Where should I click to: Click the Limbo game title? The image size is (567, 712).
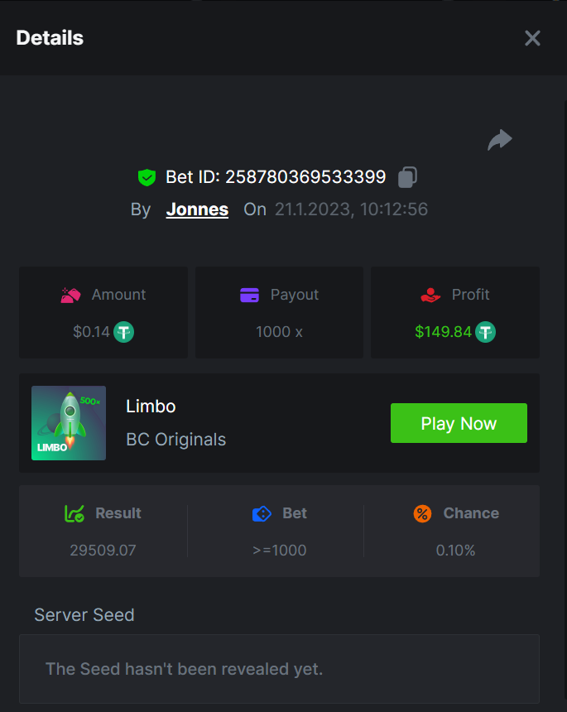pos(151,406)
